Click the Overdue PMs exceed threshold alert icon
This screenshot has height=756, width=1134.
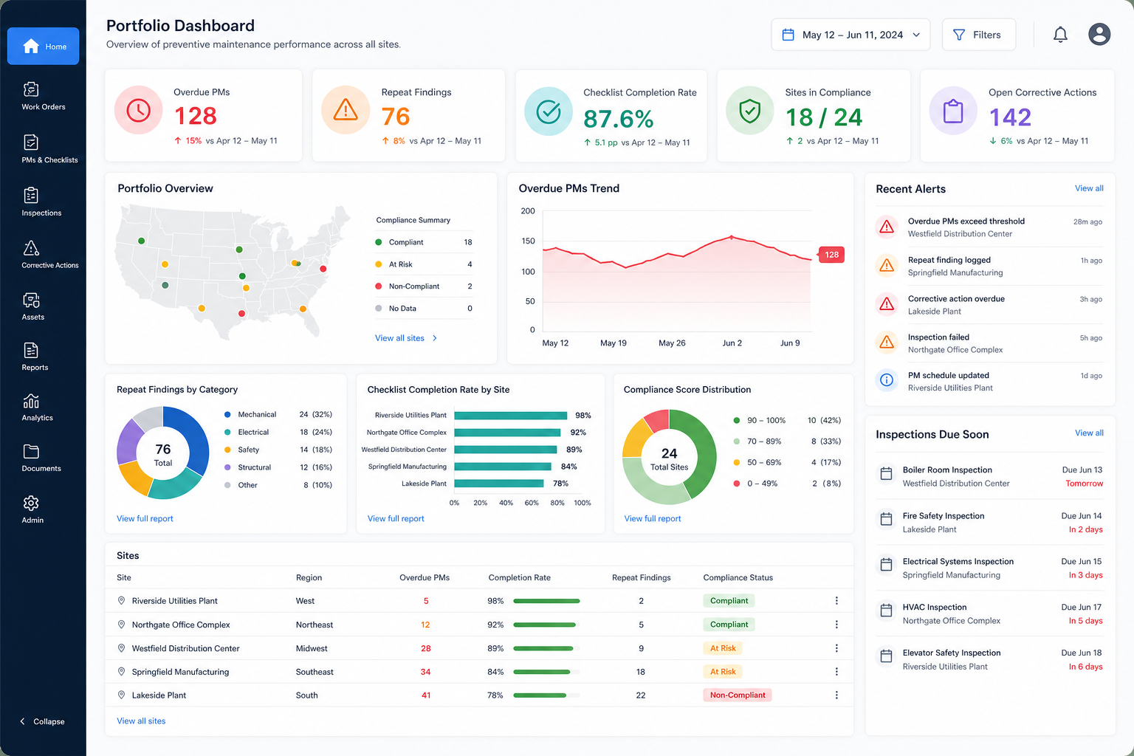(887, 227)
